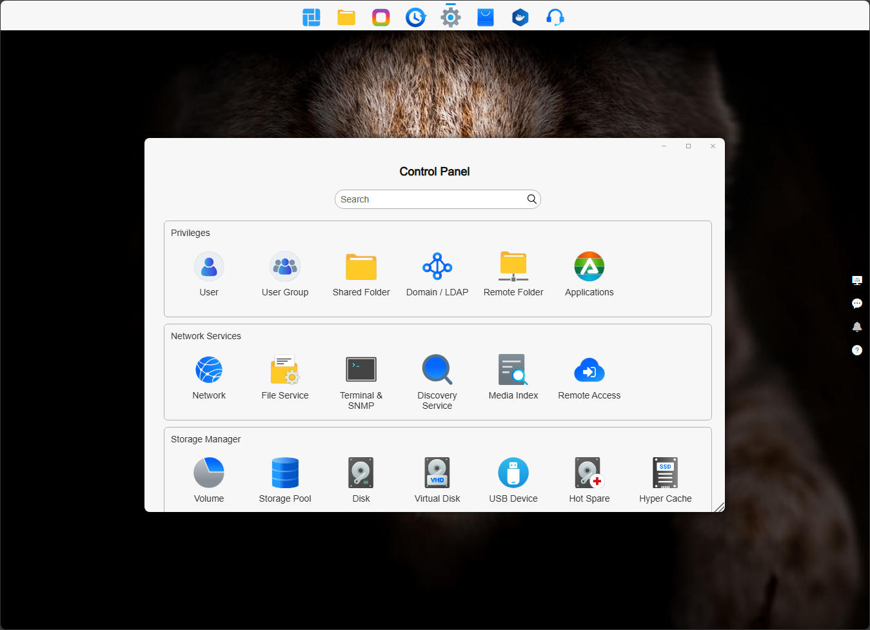Open Terminal & SNMP settings
Screen dimensions: 870x630
click(x=361, y=369)
